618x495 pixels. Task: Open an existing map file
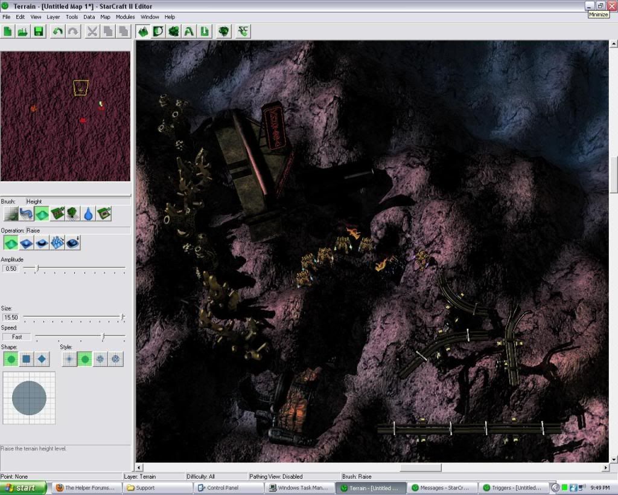click(23, 31)
